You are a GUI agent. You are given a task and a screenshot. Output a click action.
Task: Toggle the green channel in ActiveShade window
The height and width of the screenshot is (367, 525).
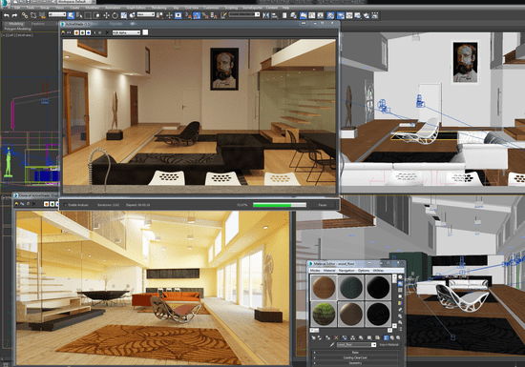tap(82, 32)
